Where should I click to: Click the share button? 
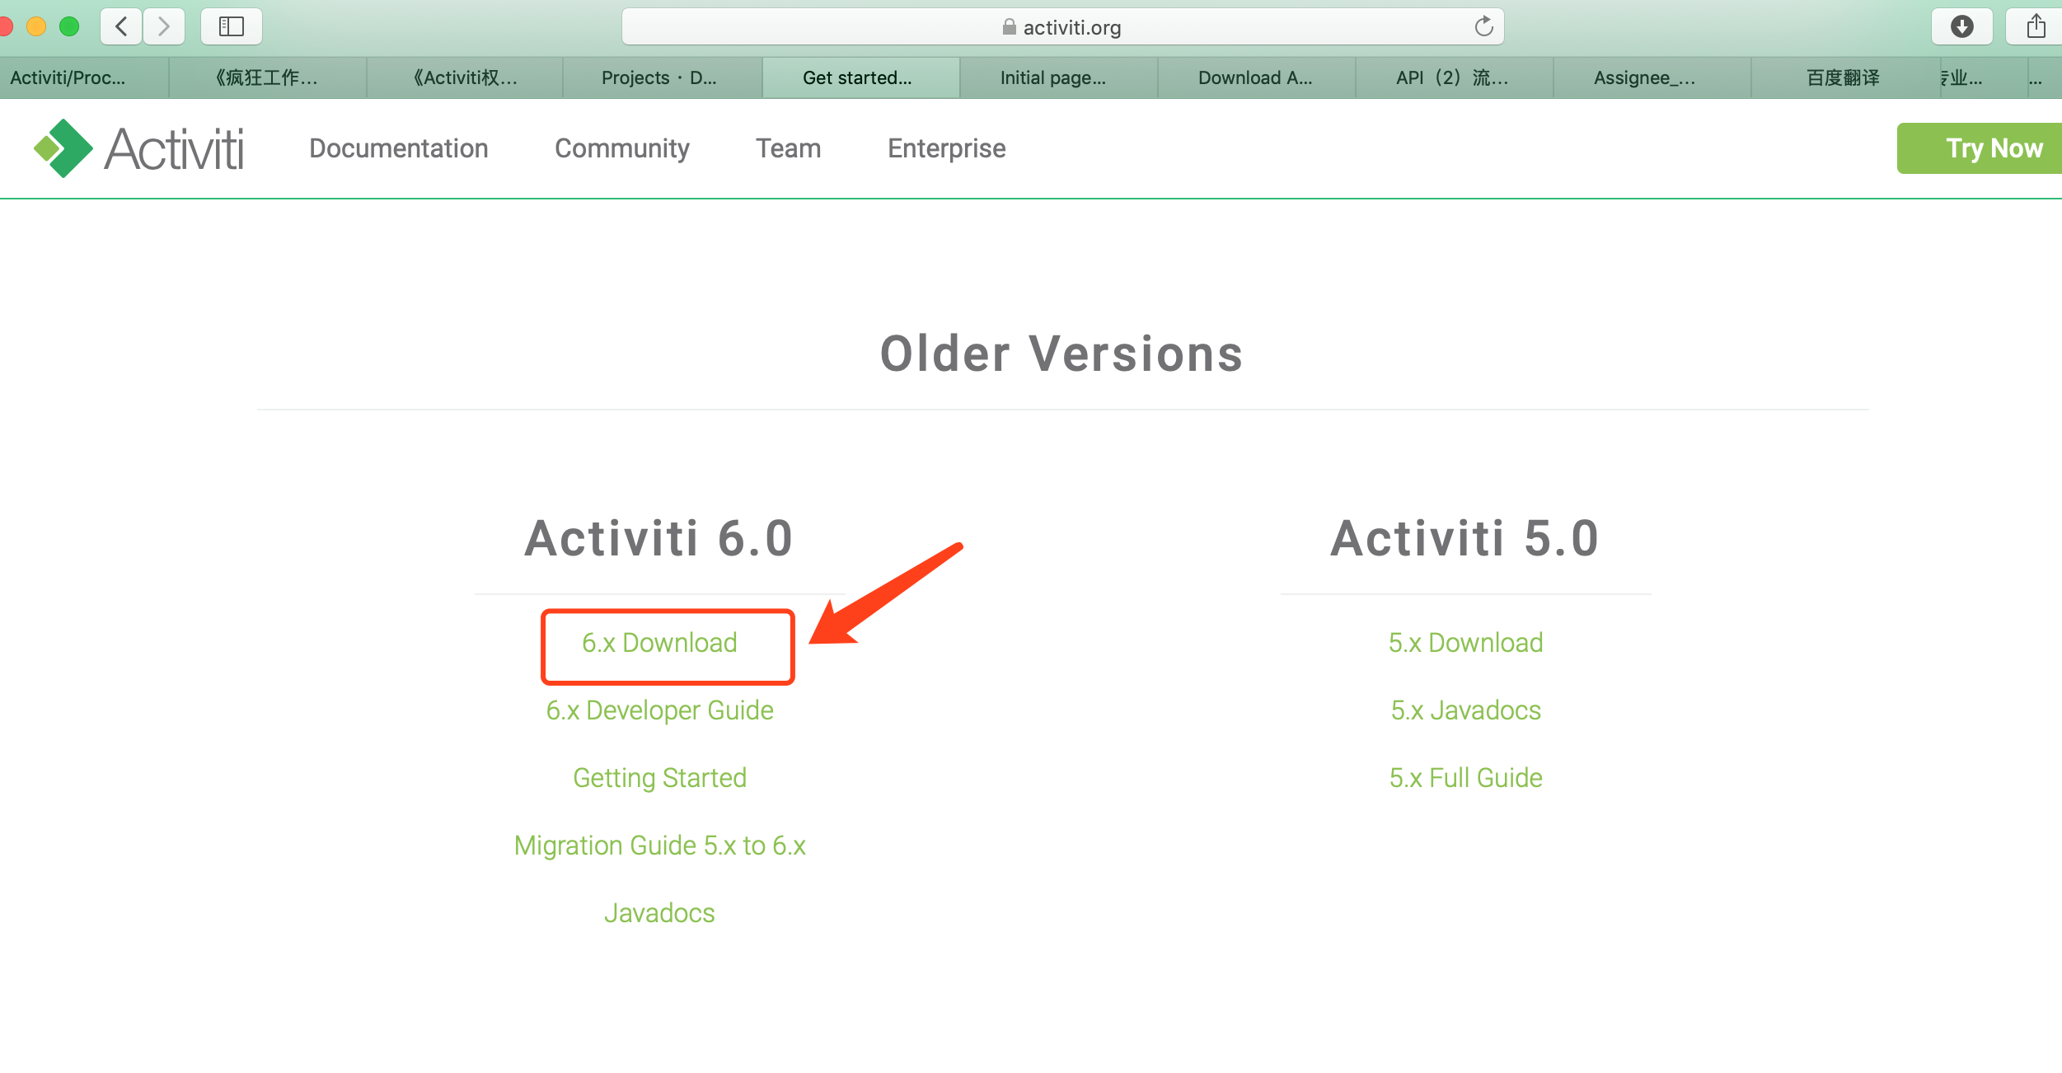coord(2033,26)
